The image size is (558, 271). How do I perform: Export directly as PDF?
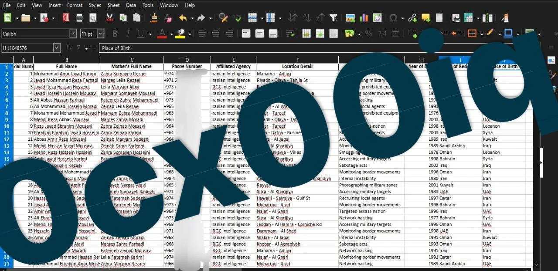(x=66, y=18)
